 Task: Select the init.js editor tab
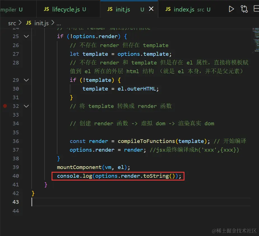pos(129,9)
